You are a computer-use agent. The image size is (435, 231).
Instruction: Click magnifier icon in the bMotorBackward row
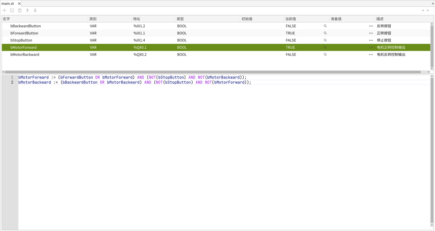325,55
